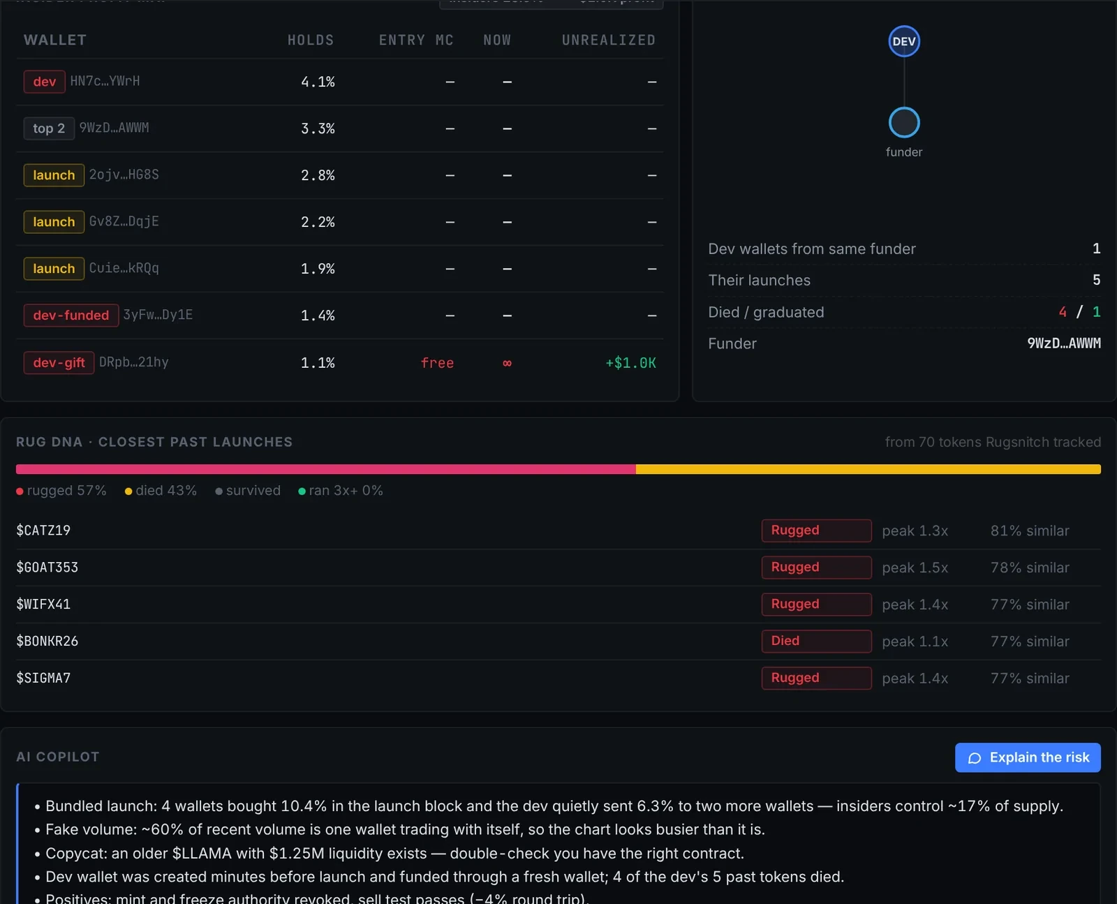
Task: Click the funder node circle
Action: tap(904, 122)
